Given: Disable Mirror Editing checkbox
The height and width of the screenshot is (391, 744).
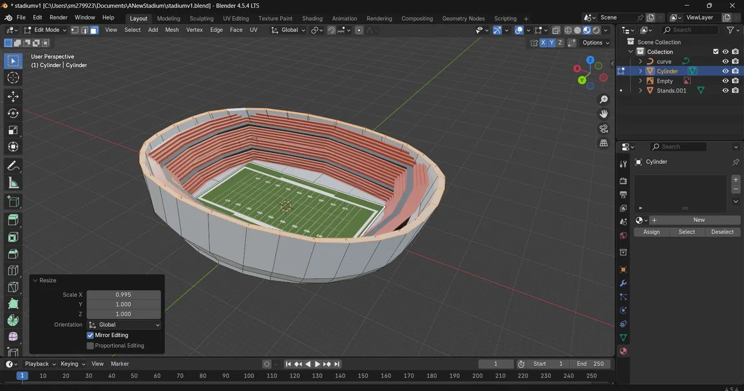Looking at the screenshot, I should [x=90, y=335].
